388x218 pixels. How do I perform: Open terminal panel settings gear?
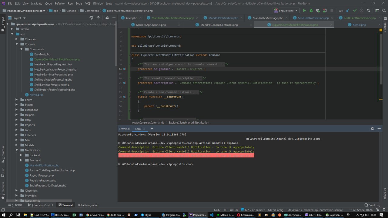(372, 129)
